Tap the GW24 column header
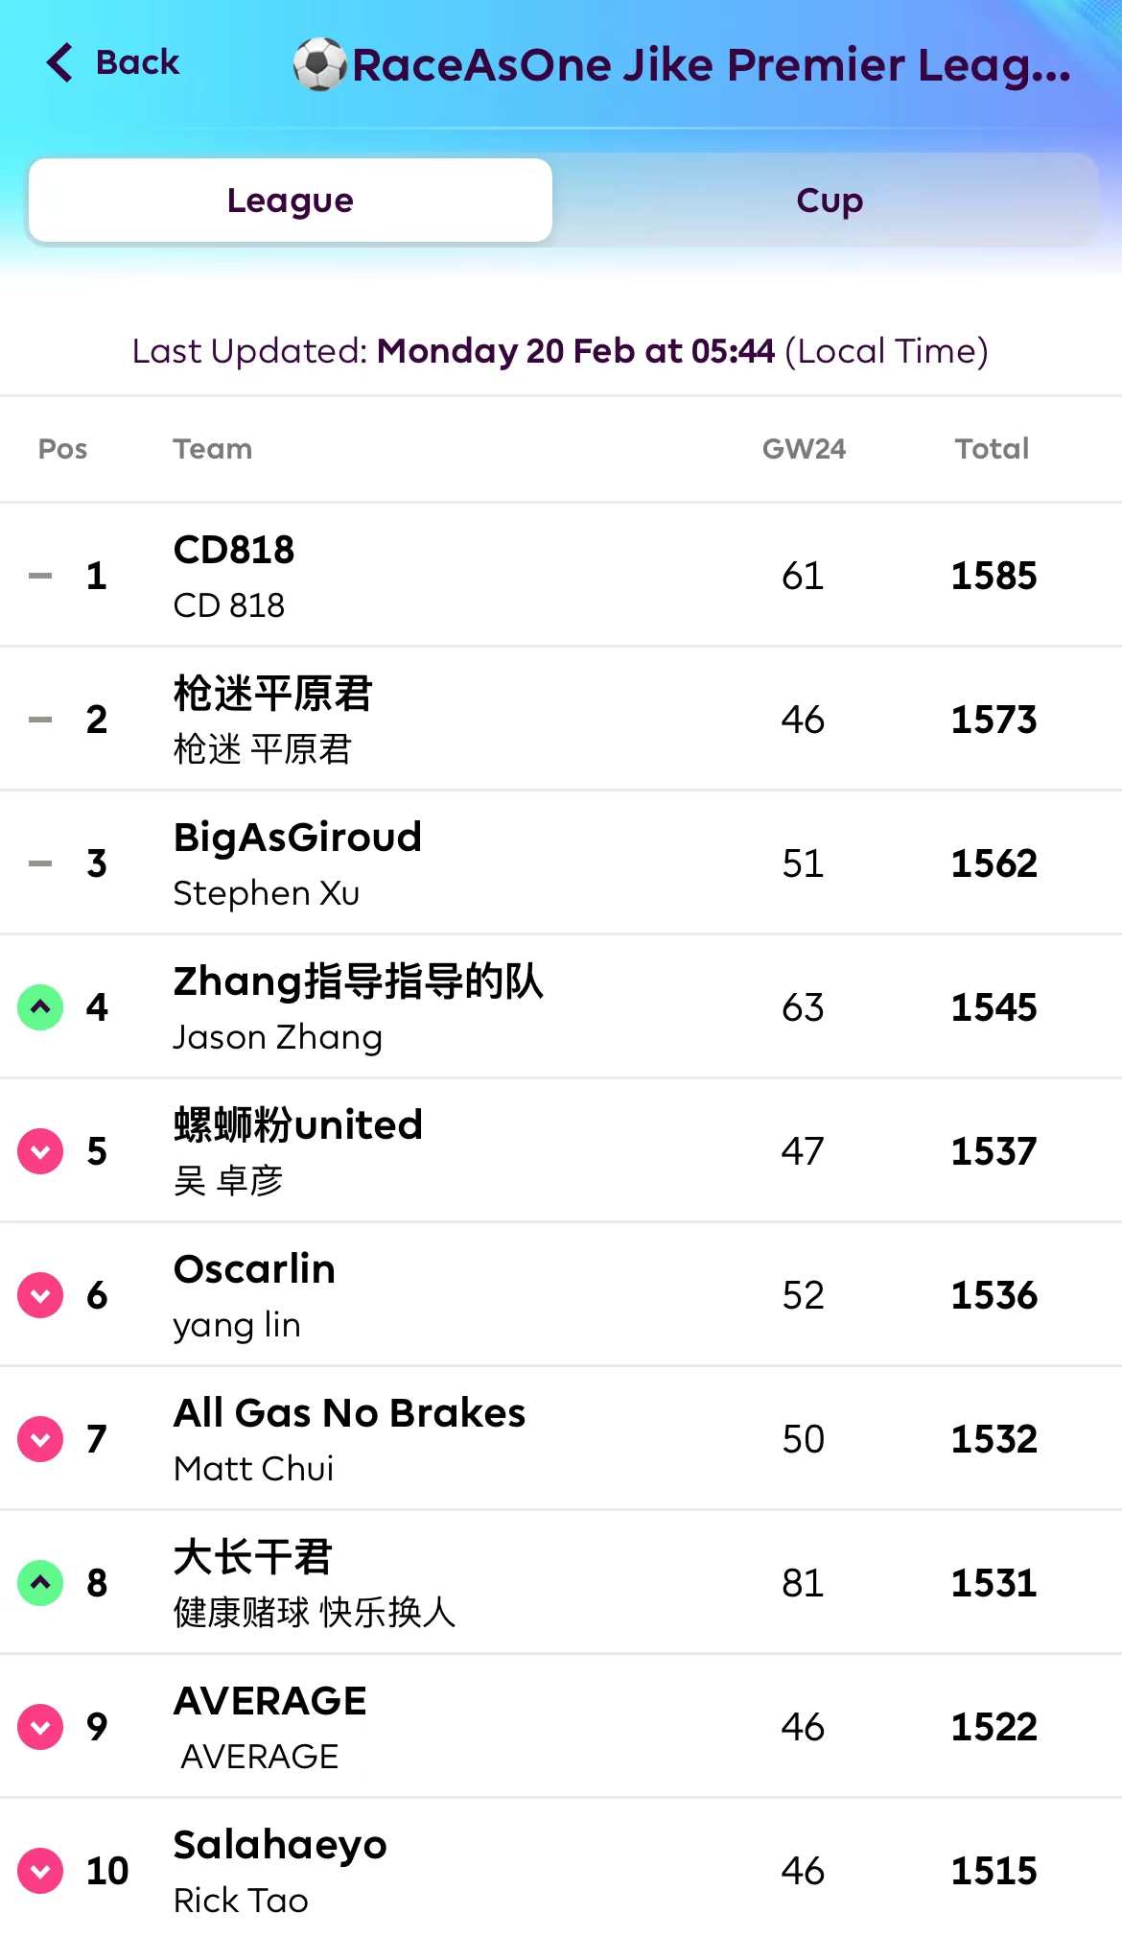The height and width of the screenshot is (1938, 1122). pos(804,449)
